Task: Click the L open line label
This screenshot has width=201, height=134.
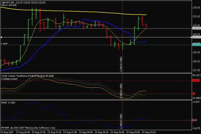Action: click(5, 43)
